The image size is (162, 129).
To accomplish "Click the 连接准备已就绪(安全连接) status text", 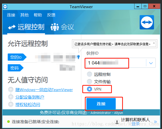I will pyautogui.click(x=35, y=122).
